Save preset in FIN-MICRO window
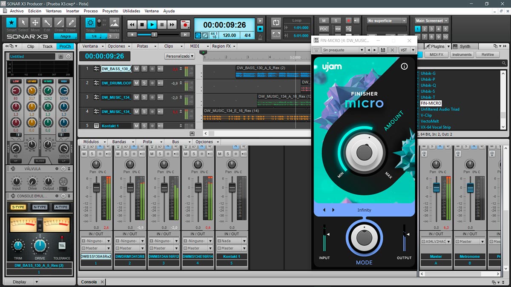This screenshot has height=287, width=511. point(383,50)
